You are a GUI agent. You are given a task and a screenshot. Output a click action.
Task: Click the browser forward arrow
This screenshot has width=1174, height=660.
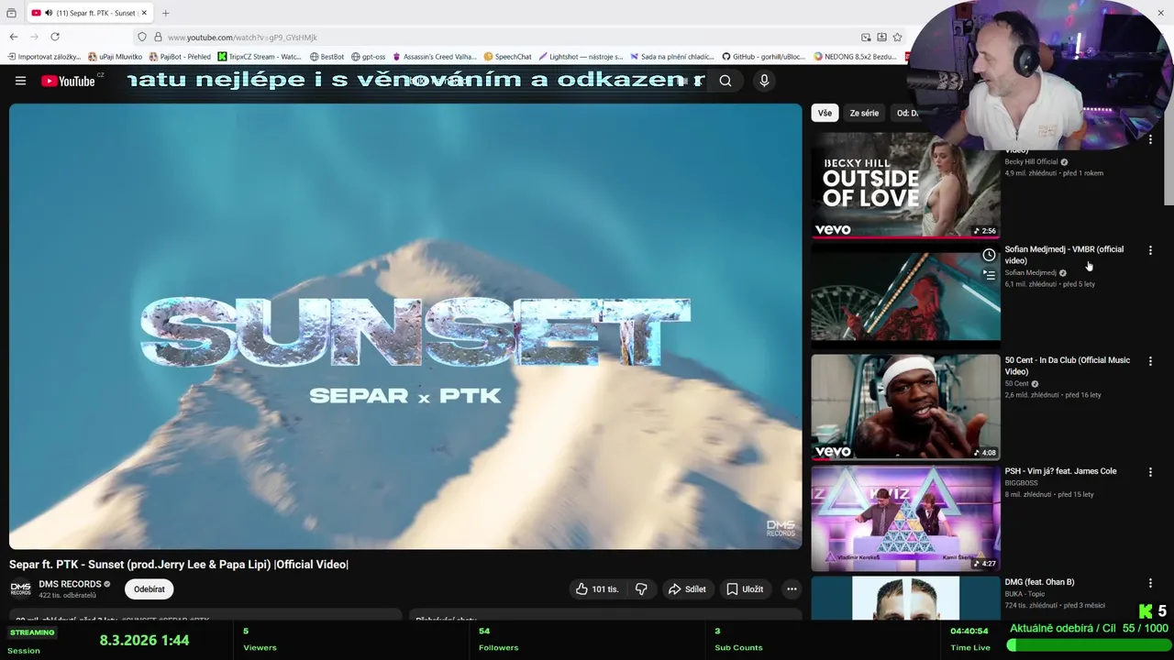tap(35, 37)
